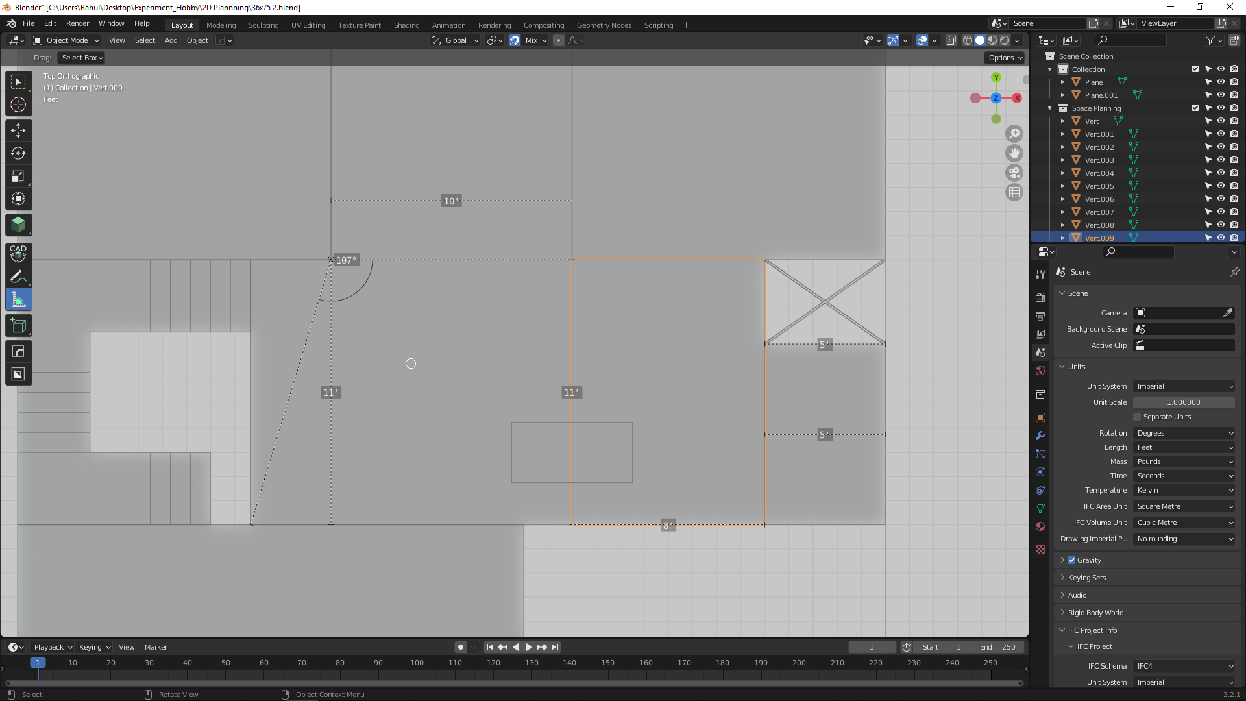This screenshot has width=1246, height=701.
Task: Open the Object properties tab icon
Action: coord(1040,417)
